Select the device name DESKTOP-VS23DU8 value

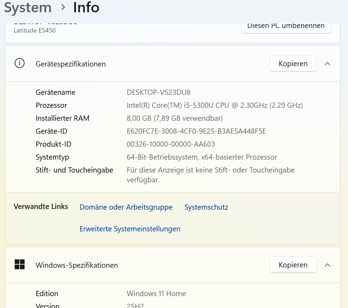pyautogui.click(x=159, y=92)
